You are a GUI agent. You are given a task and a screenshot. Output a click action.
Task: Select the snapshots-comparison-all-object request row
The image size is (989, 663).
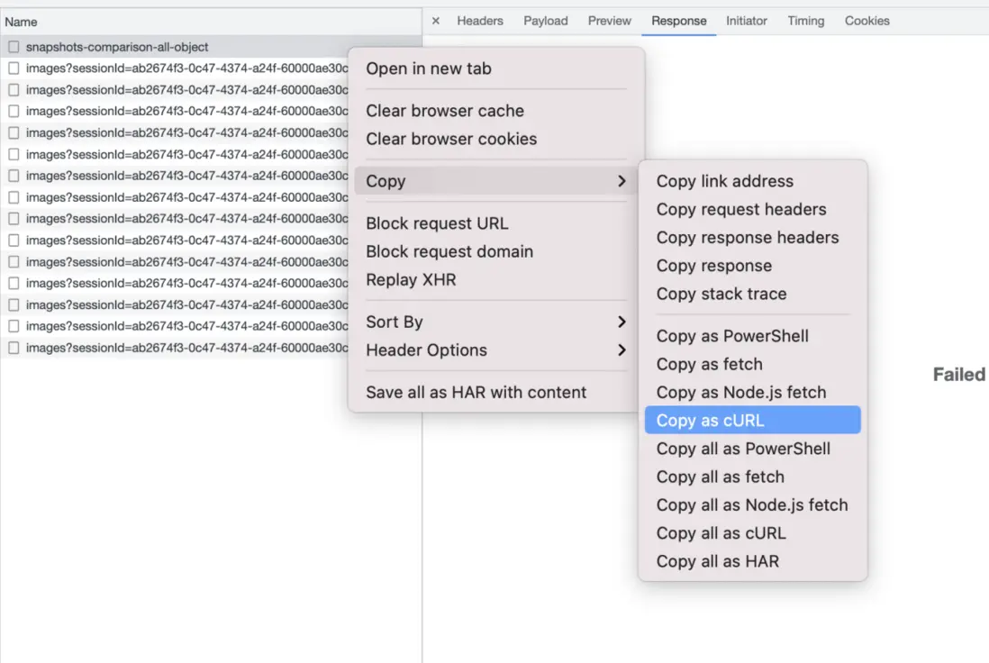(117, 47)
